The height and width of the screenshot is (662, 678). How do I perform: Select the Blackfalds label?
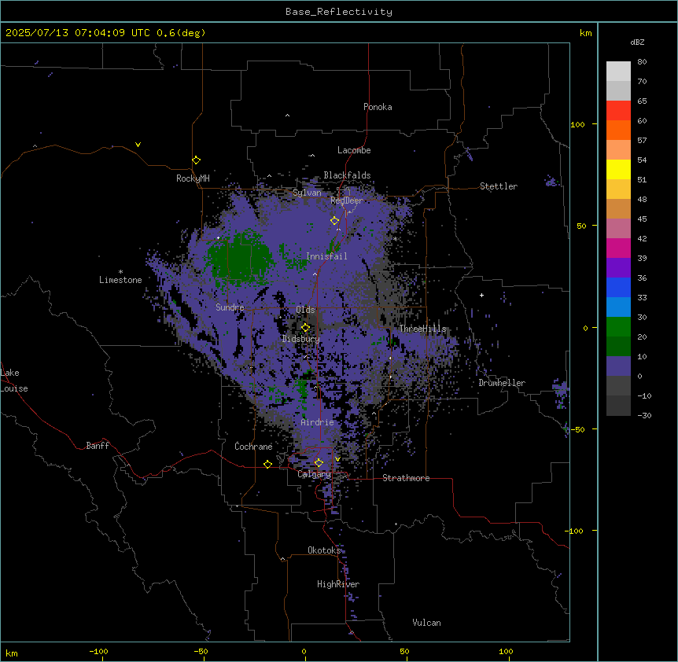(x=347, y=175)
